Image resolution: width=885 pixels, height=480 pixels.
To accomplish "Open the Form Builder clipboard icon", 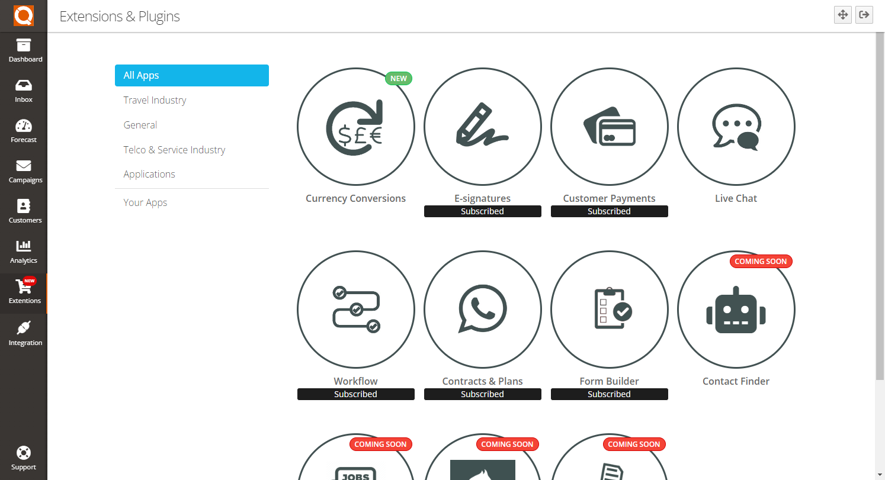I will [609, 309].
